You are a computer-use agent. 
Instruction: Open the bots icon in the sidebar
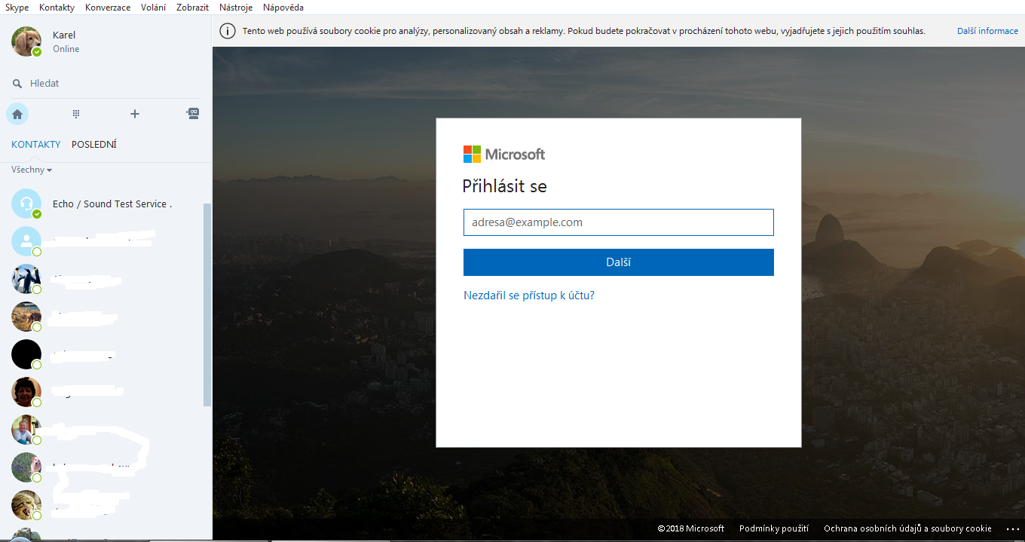tap(193, 114)
